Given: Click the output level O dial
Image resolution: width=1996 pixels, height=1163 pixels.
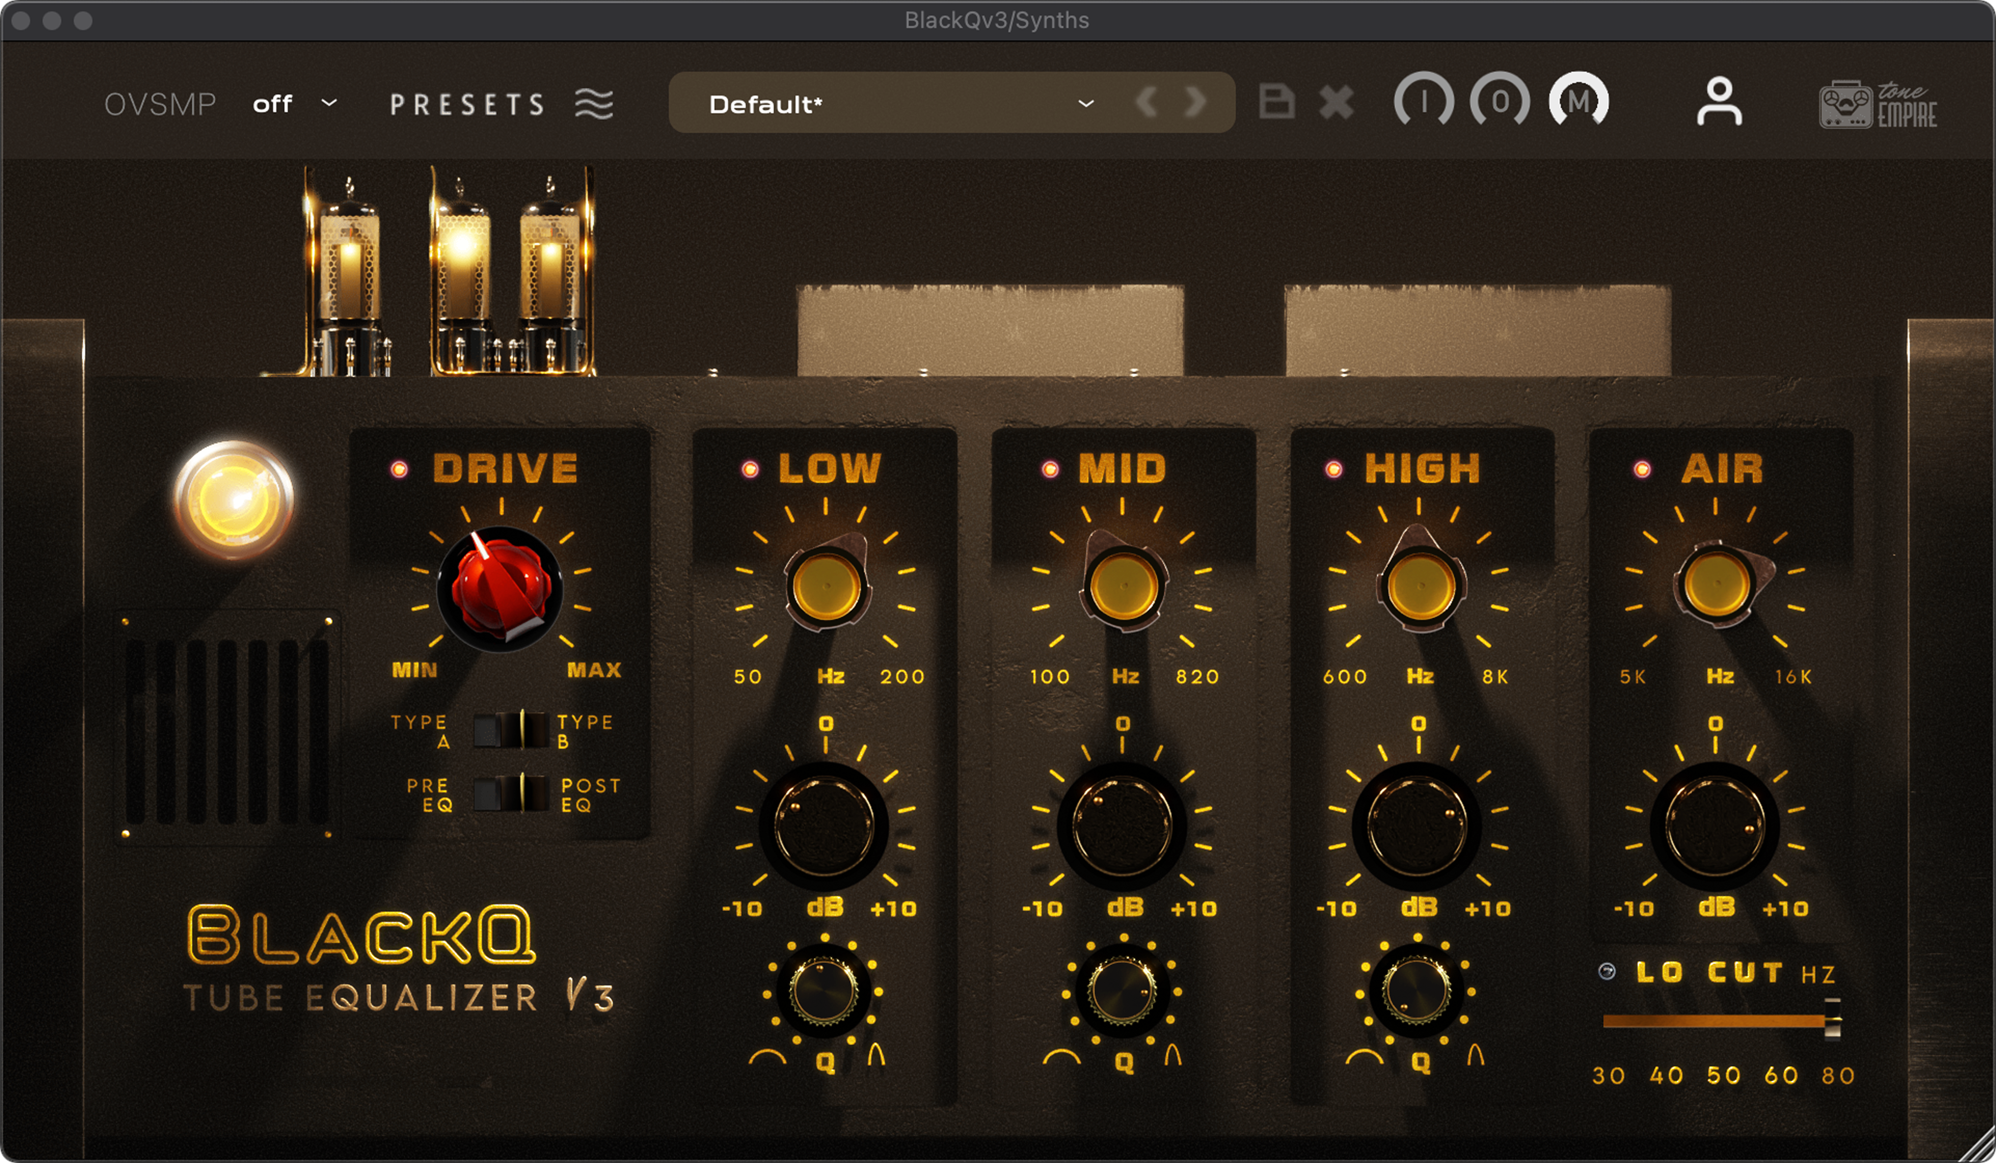Looking at the screenshot, I should (x=1500, y=100).
